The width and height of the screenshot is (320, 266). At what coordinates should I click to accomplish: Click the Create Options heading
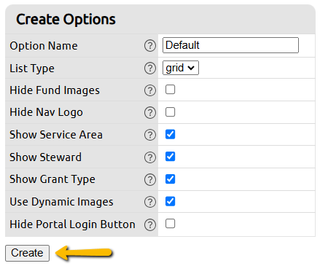pyautogui.click(x=66, y=20)
